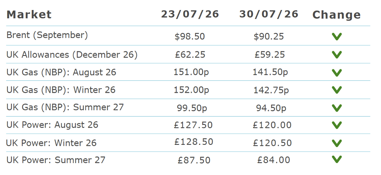The image size is (381, 175).
Task: Click the 30/07/26 column header
Action: (269, 14)
